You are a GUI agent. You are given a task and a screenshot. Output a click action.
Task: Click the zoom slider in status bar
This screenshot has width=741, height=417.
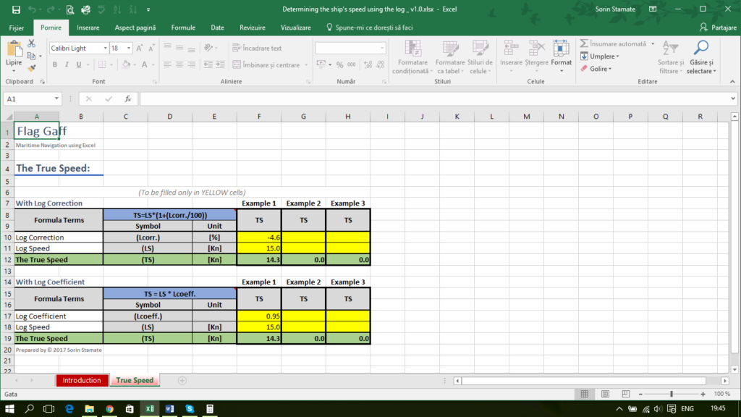pos(672,394)
